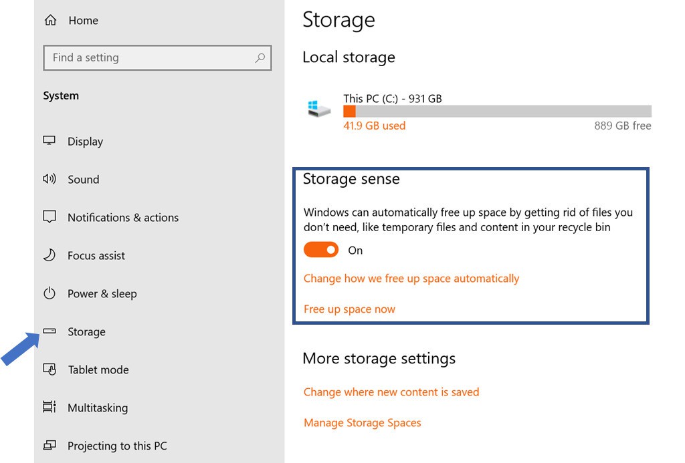This screenshot has width=685, height=463.
Task: Click the Power & sleep icon
Action: (x=50, y=293)
